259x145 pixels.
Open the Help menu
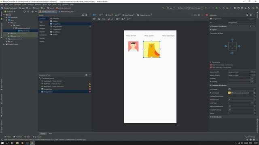72,4
